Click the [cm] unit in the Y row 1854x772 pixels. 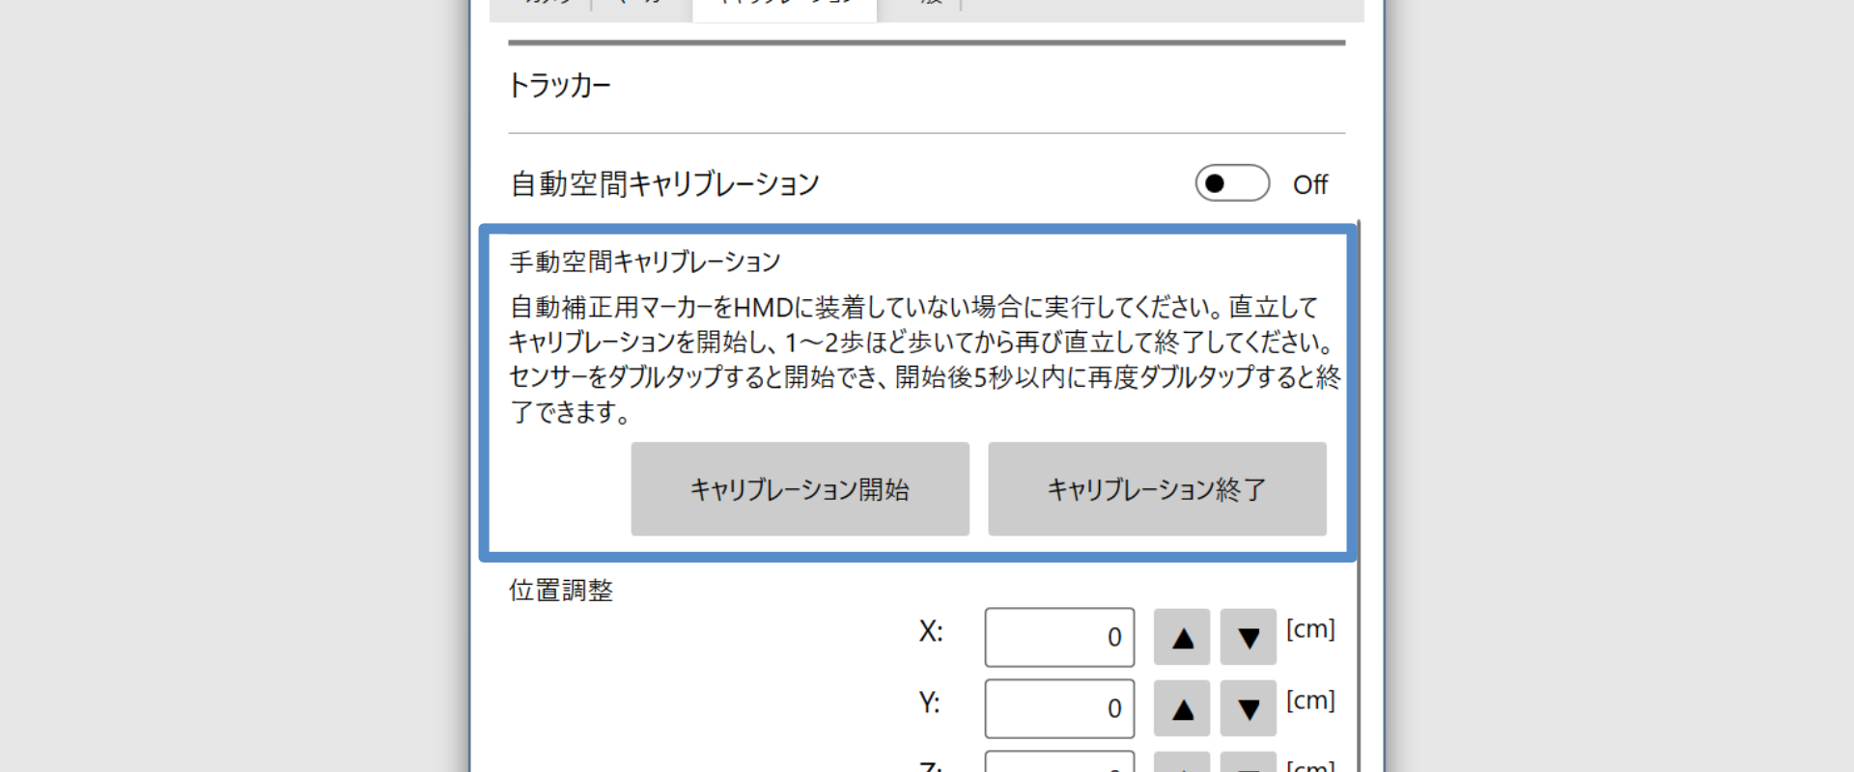pos(1310,701)
